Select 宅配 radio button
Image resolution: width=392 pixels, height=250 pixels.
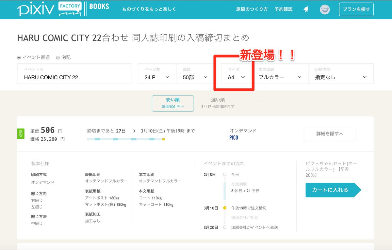coord(58,57)
